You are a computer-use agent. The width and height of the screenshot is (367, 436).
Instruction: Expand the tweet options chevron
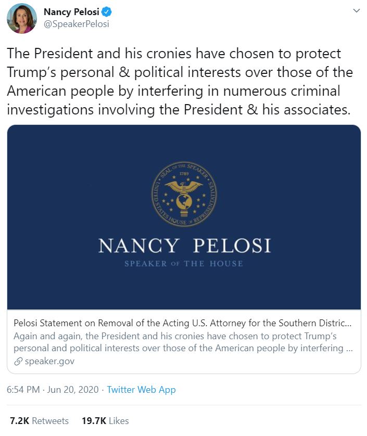pyautogui.click(x=356, y=11)
